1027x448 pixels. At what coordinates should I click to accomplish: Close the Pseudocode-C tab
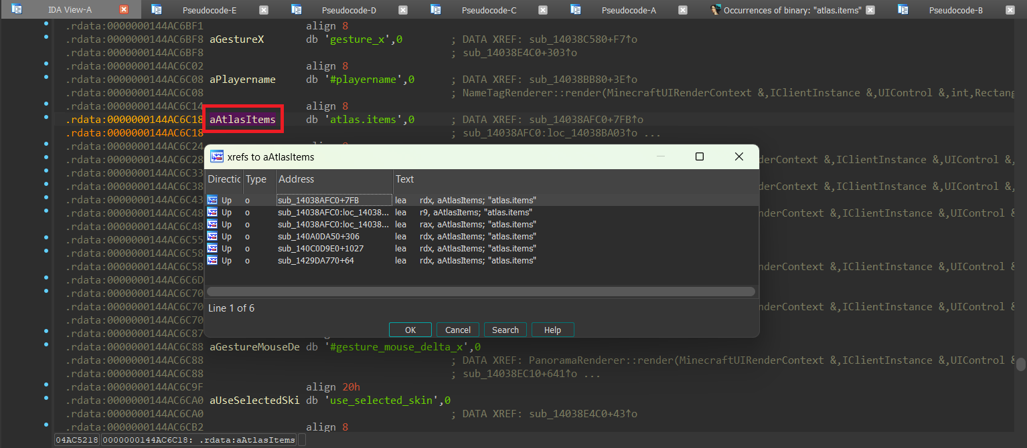(543, 10)
